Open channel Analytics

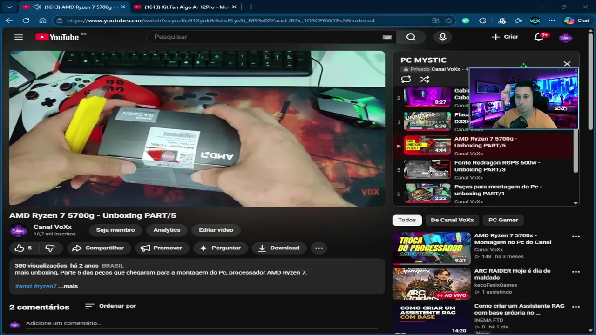[167, 230]
